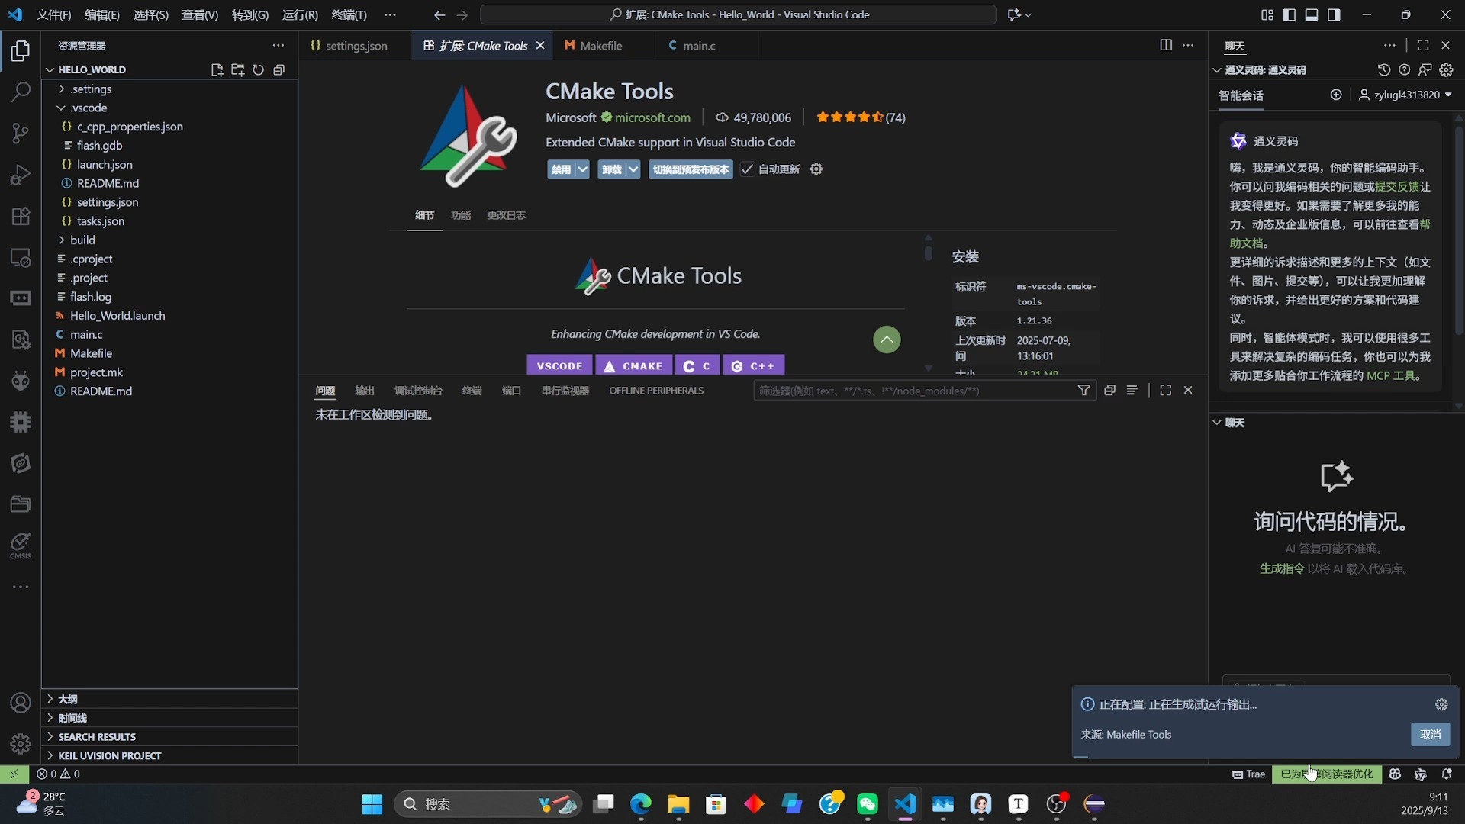Open Run and Debug view
The image size is (1465, 824).
pyautogui.click(x=21, y=175)
